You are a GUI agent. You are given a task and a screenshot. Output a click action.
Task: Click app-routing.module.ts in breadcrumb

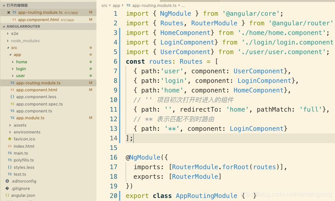[154, 5]
